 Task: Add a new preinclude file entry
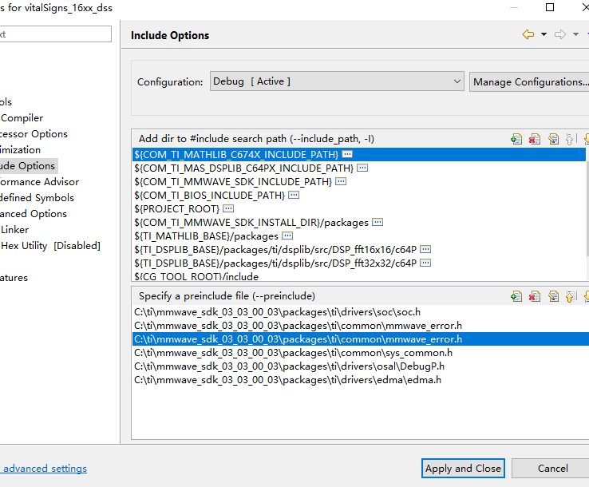pyautogui.click(x=516, y=296)
